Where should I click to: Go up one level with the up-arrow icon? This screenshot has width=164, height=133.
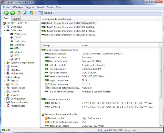coord(19,13)
